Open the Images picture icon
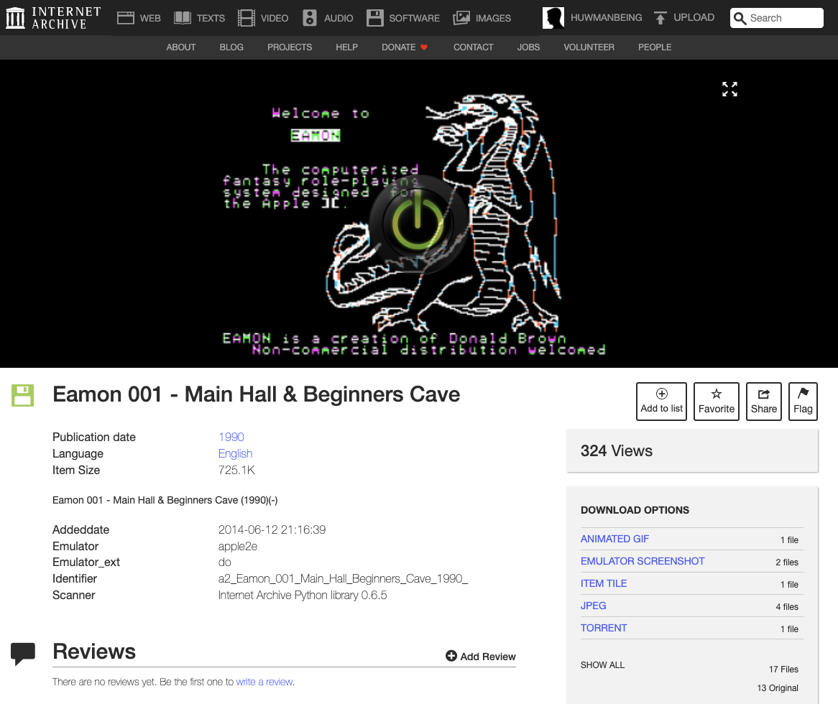This screenshot has width=838, height=704. [461, 18]
